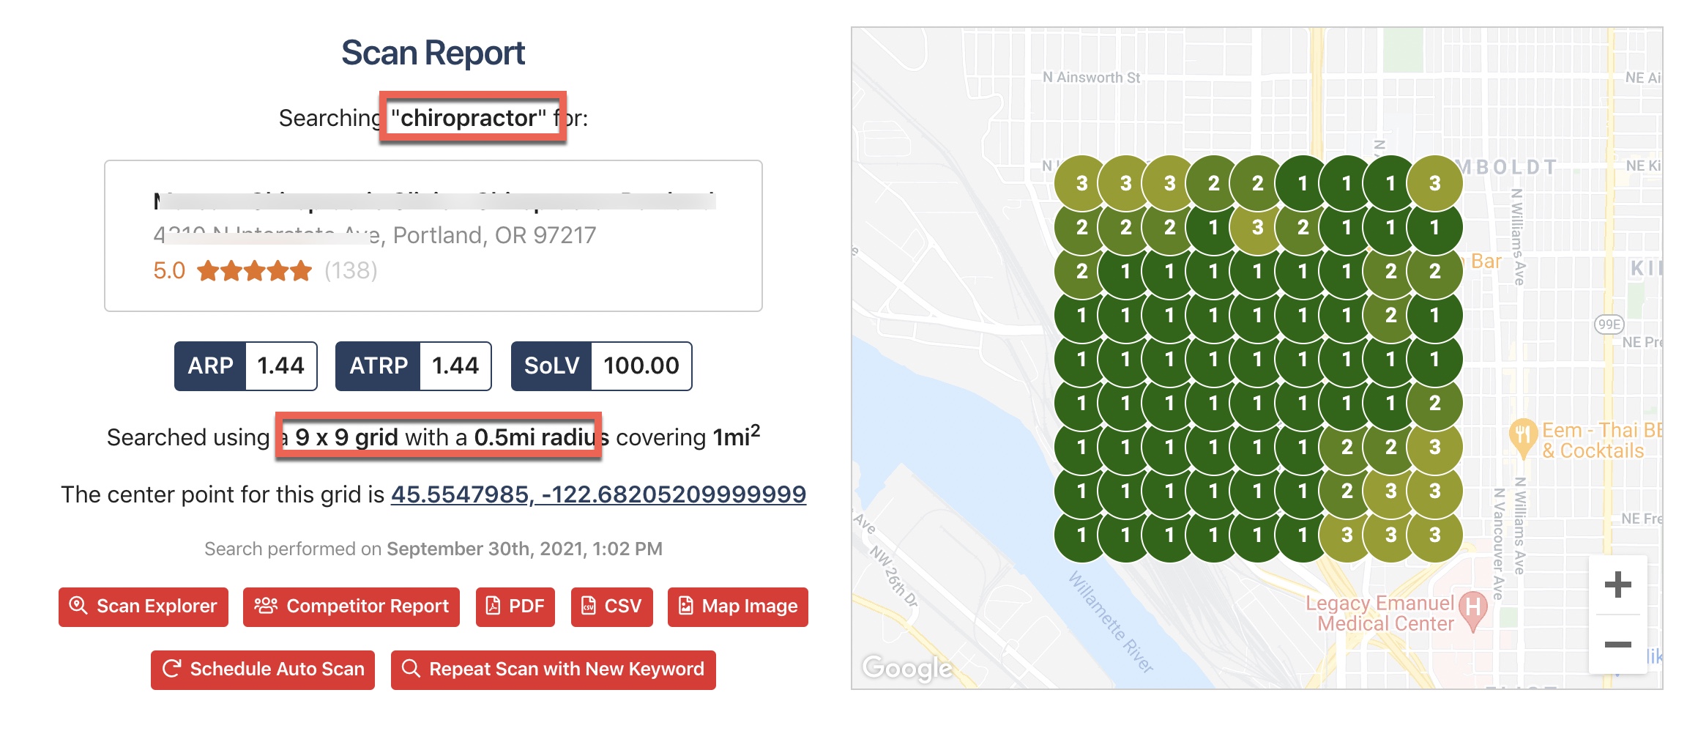This screenshot has height=731, width=1687.
Task: Click the Google logo on map
Action: 906,667
